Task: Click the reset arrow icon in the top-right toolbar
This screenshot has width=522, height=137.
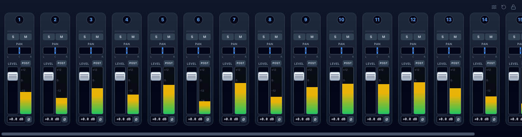Action: (504, 7)
